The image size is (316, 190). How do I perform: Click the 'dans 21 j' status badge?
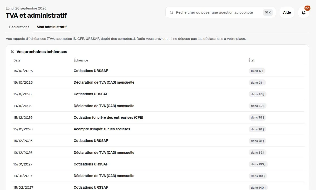point(257,83)
